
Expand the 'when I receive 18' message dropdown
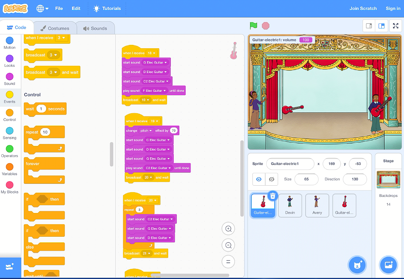coord(152,53)
